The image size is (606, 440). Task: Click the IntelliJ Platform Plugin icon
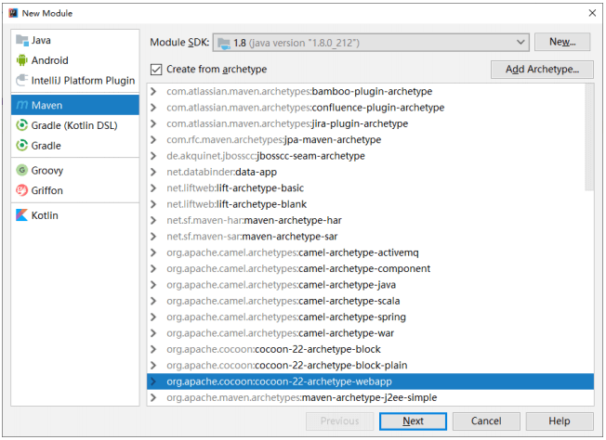(22, 80)
